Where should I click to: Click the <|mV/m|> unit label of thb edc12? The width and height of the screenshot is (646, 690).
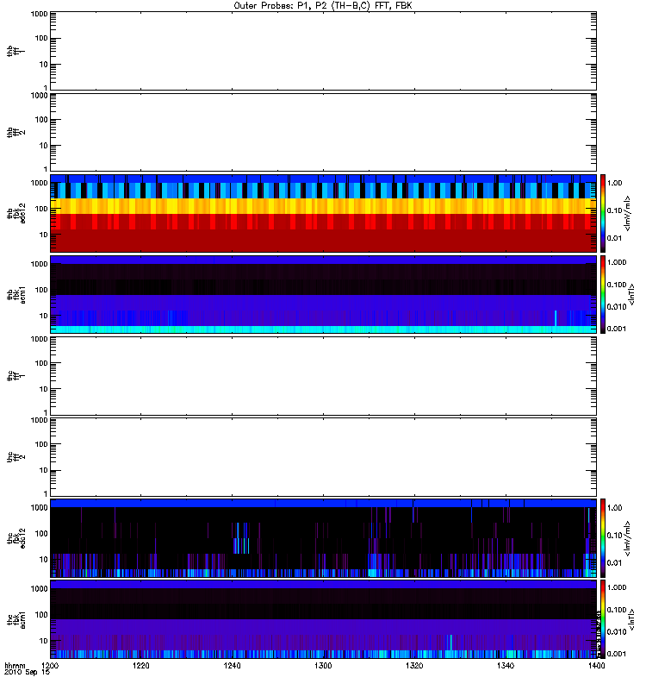(627, 213)
